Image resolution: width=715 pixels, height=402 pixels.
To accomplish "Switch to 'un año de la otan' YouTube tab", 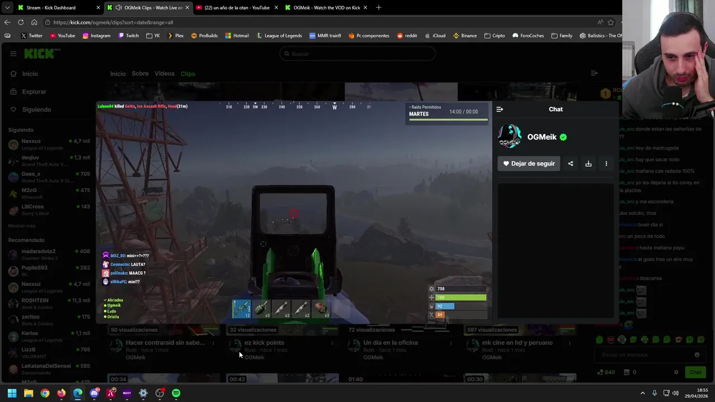I will pos(237,8).
